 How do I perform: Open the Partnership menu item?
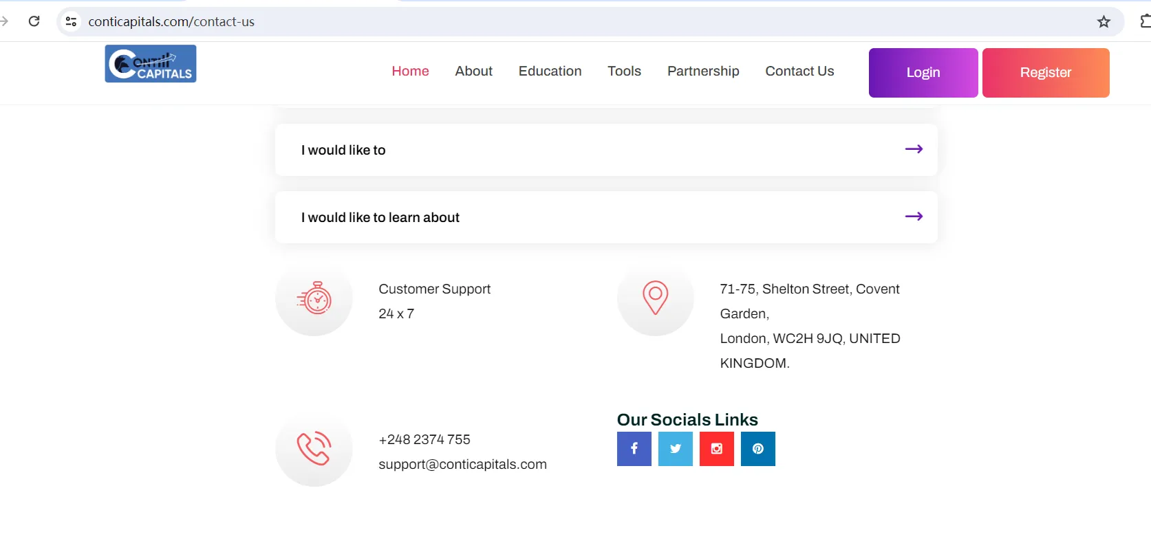point(703,71)
